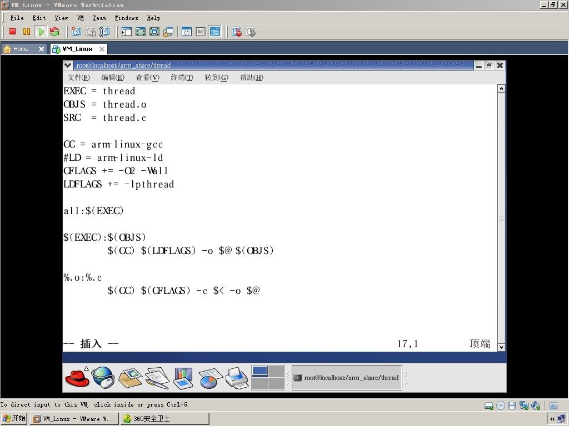
Task: Click the 'EXEC = thread' line
Action: [99, 91]
